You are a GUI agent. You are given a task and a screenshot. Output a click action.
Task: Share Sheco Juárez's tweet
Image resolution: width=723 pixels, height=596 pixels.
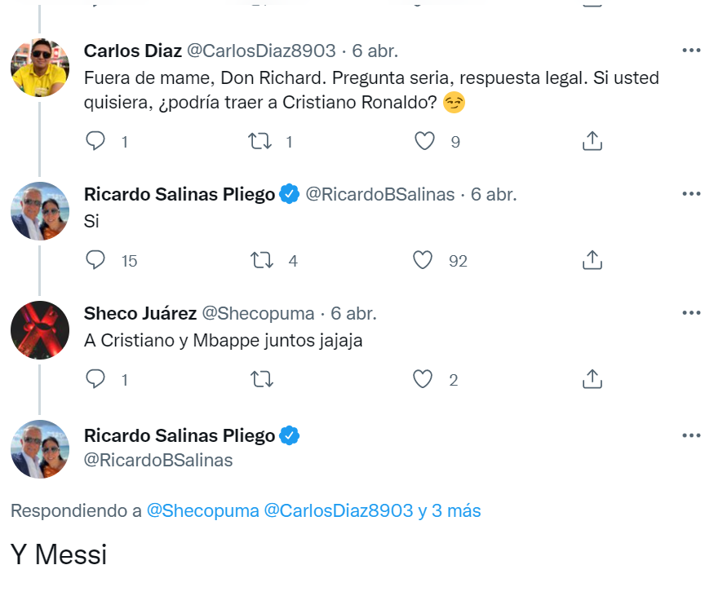(592, 379)
